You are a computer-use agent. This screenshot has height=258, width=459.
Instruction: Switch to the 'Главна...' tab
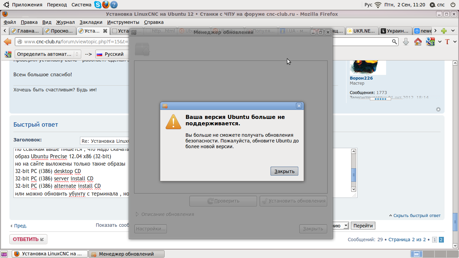(x=26, y=31)
